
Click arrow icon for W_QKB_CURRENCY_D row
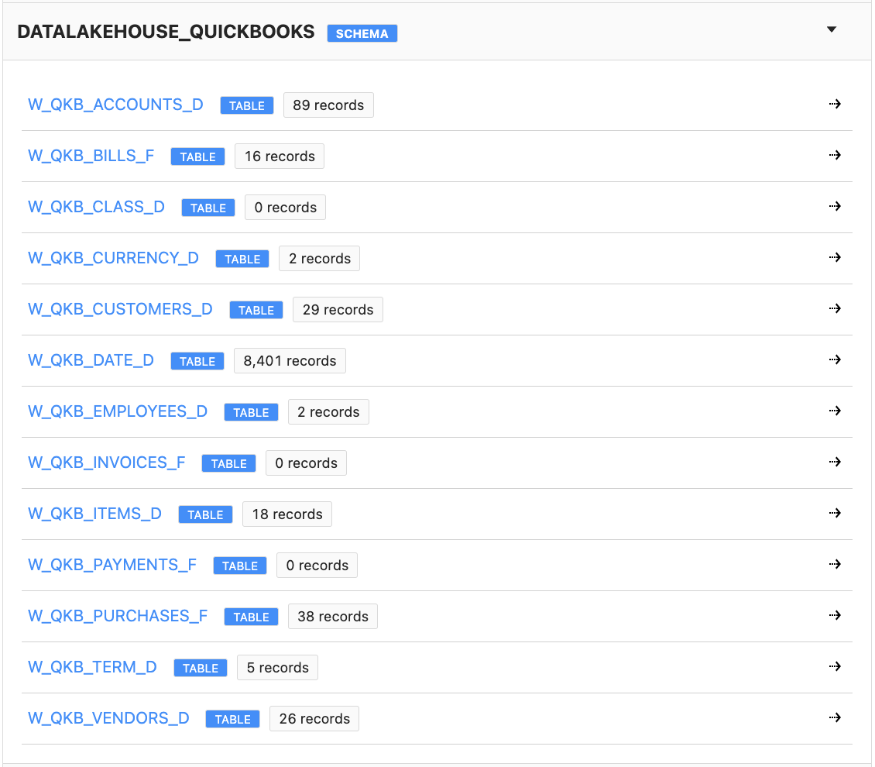(x=834, y=258)
